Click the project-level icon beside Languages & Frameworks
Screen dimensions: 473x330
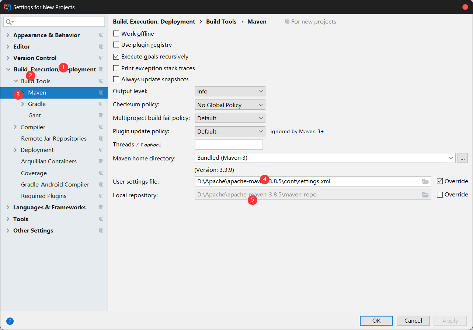tap(101, 207)
